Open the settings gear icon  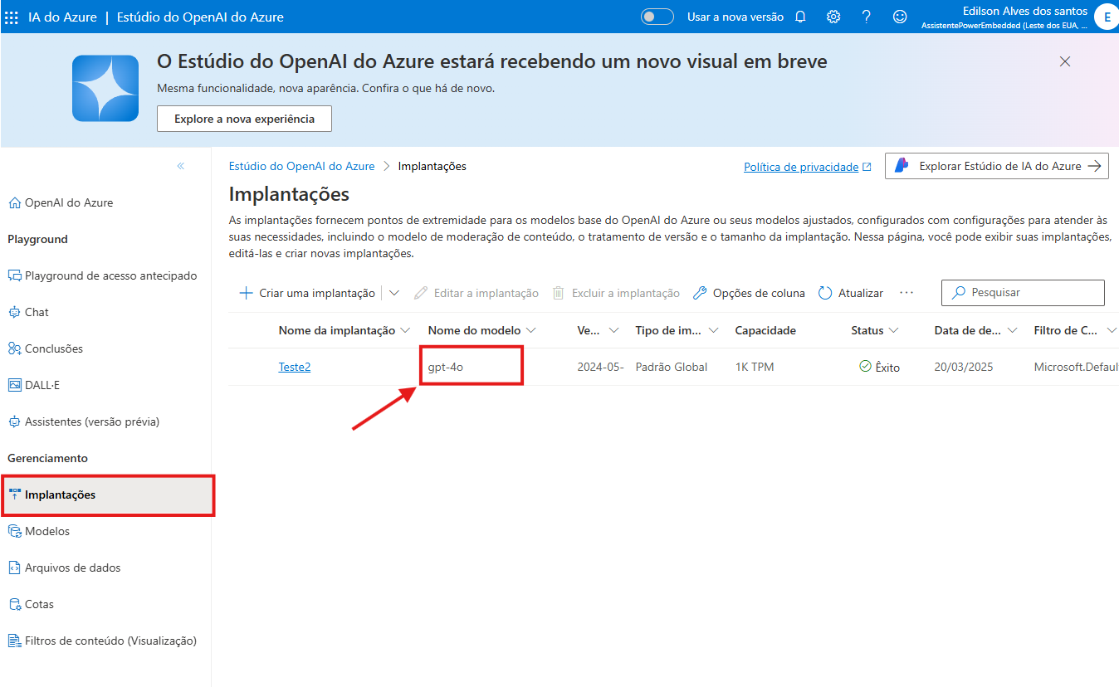(x=833, y=17)
